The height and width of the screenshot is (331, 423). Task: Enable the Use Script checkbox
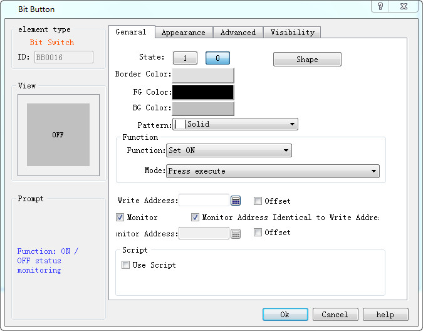point(126,265)
